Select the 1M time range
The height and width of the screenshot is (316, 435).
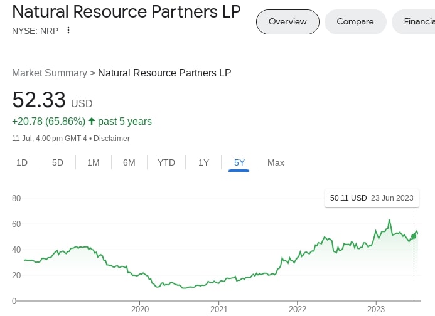tap(94, 162)
